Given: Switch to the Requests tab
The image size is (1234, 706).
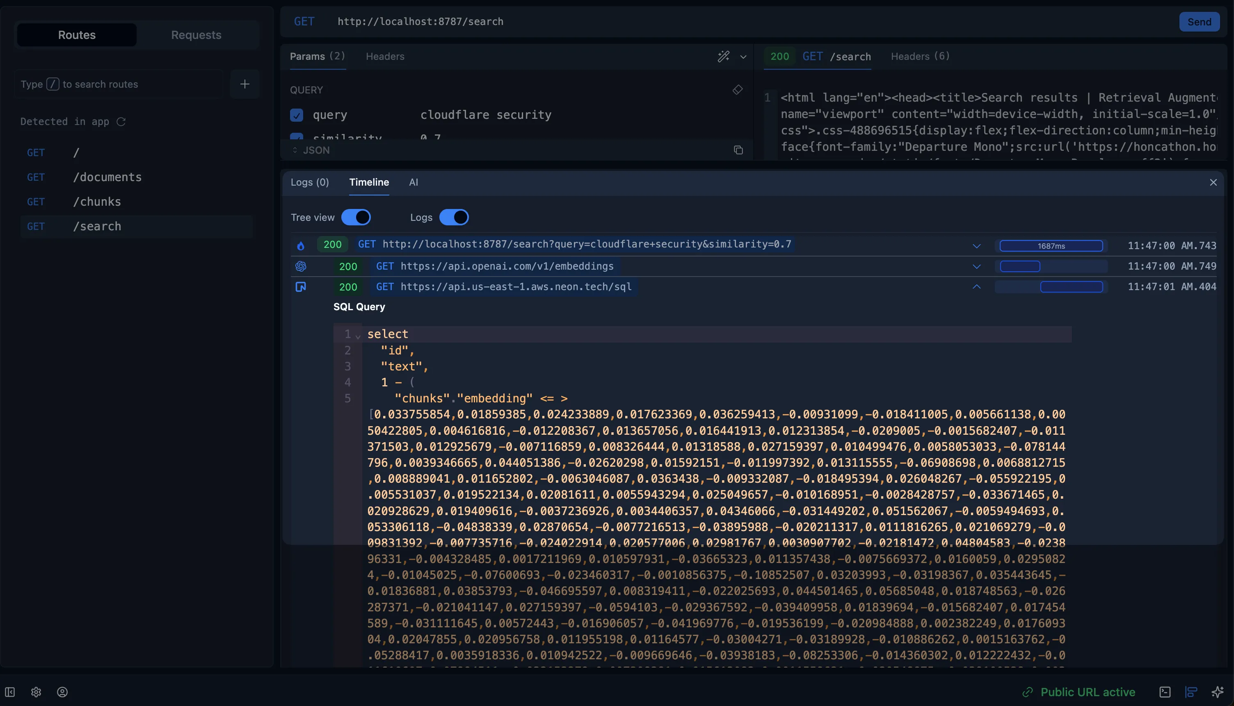Looking at the screenshot, I should tap(196, 34).
